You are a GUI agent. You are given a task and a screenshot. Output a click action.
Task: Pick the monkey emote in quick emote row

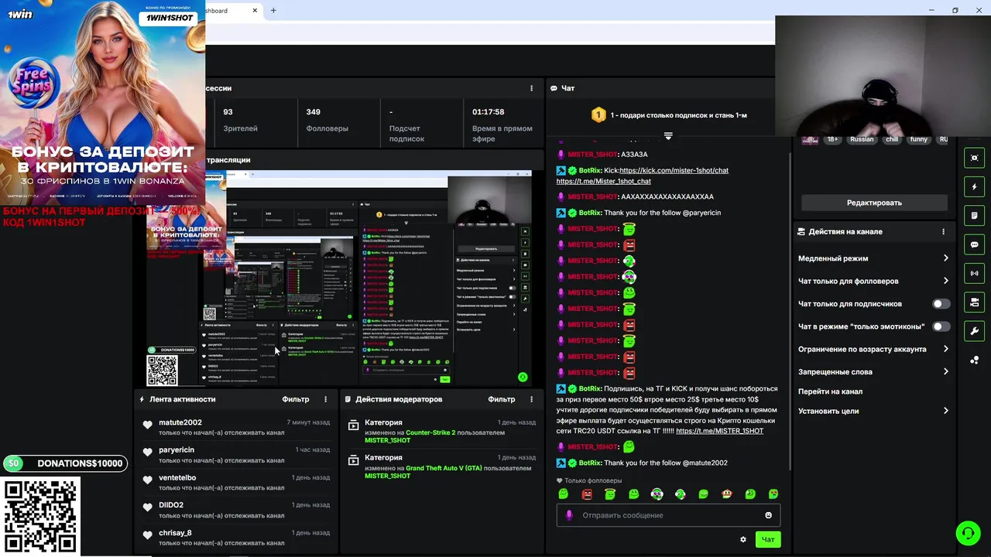pyautogui.click(x=726, y=494)
